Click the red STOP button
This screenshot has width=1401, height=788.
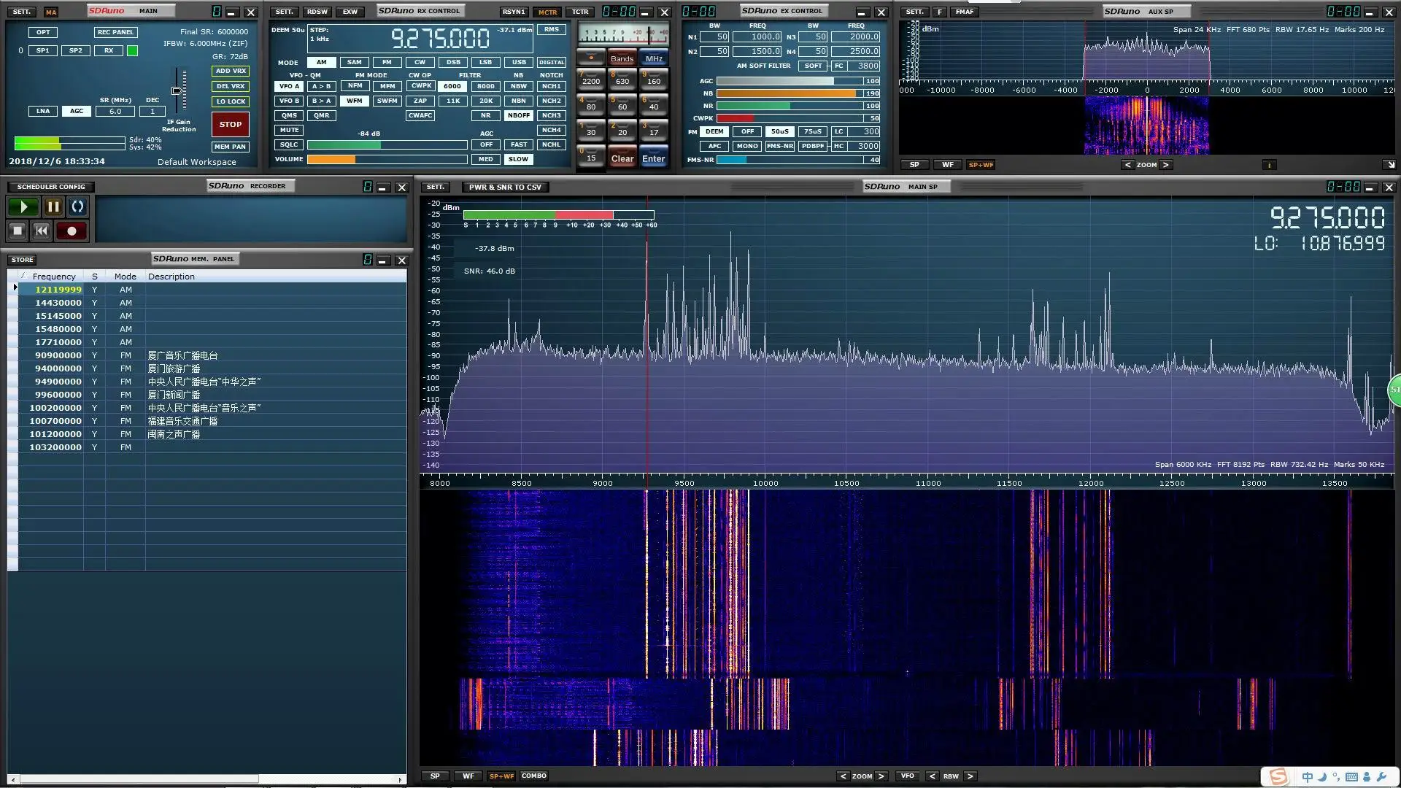coord(231,124)
